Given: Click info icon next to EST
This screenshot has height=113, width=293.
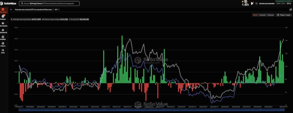Looking at the screenshot, I should tap(59, 9).
